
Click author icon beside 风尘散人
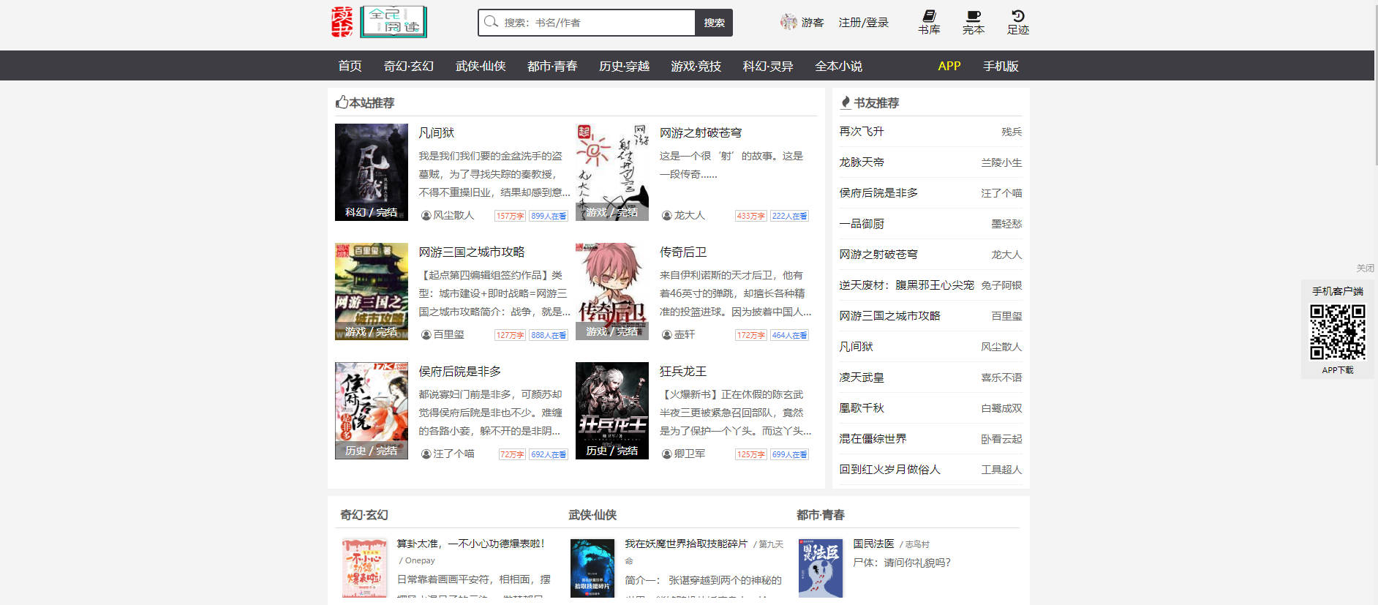pyautogui.click(x=426, y=216)
